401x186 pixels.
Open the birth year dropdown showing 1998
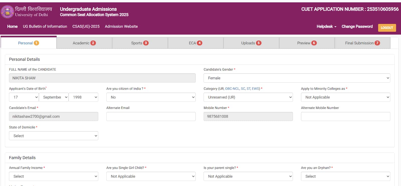tap(83, 97)
